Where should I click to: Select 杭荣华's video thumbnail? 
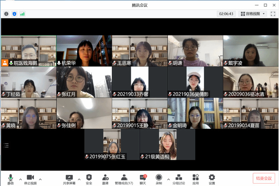click(84, 50)
